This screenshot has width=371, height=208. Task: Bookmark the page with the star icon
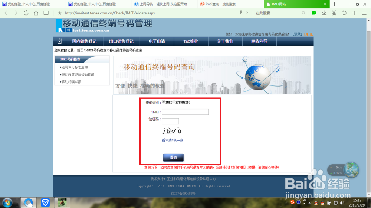60,13
